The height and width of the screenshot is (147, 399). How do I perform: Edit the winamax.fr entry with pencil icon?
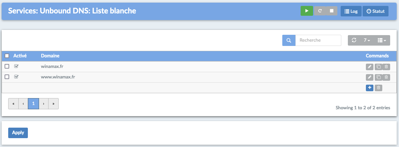coord(369,67)
